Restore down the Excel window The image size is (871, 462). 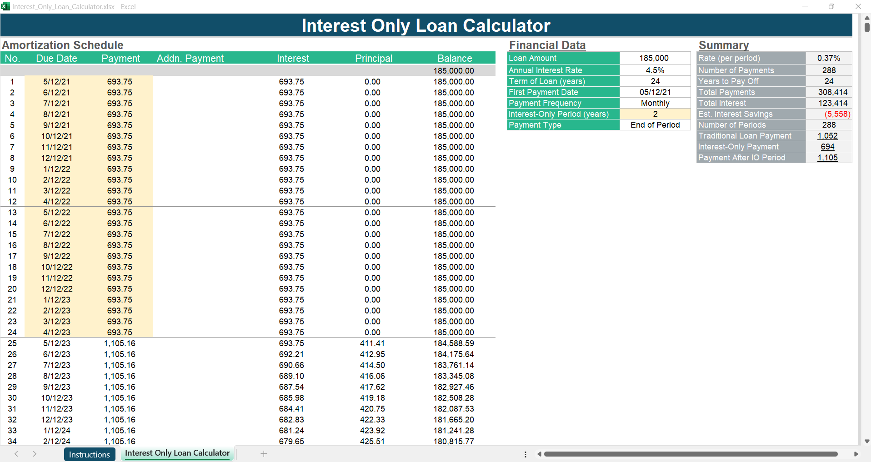[831, 6]
